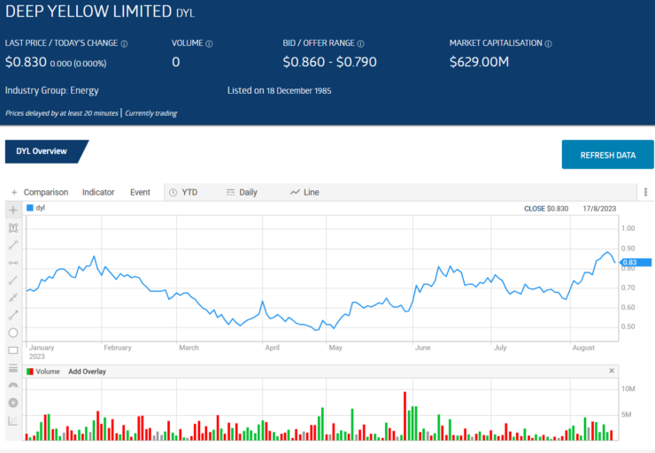Click the August label on time axis
Viewport: 655px width, 453px height.
tap(583, 348)
